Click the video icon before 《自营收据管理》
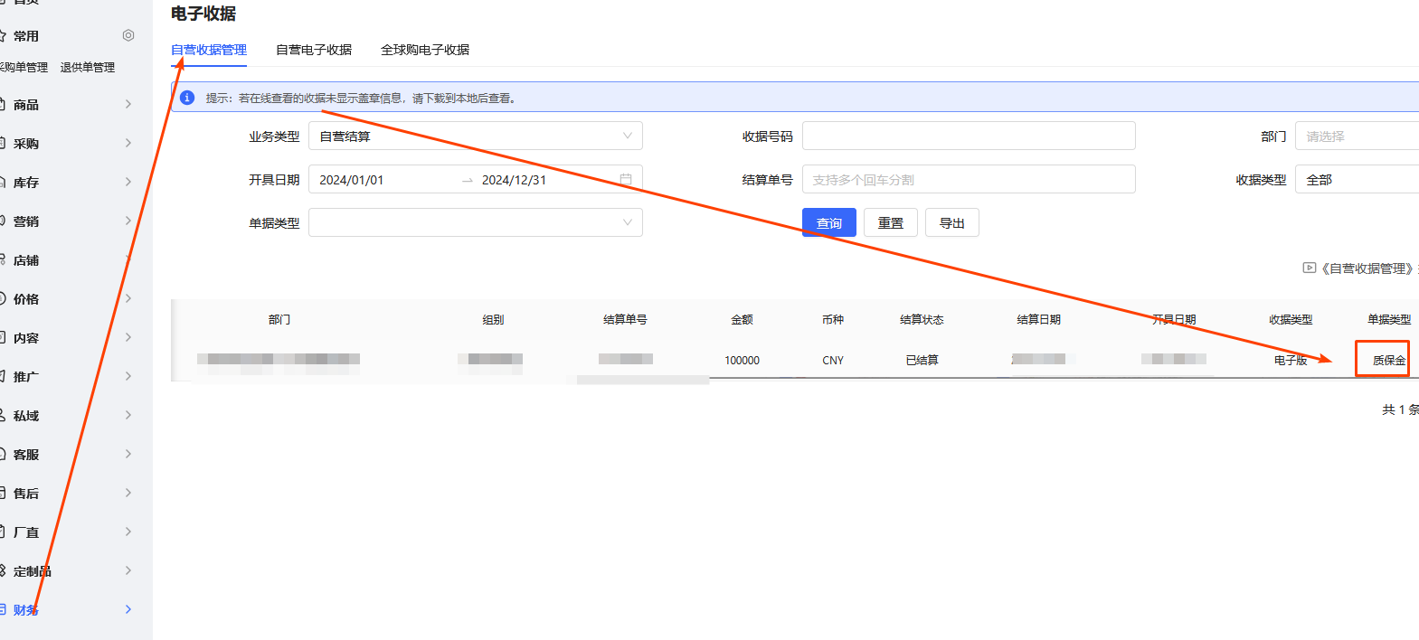Image resolution: width=1419 pixels, height=640 pixels. [x=1309, y=268]
